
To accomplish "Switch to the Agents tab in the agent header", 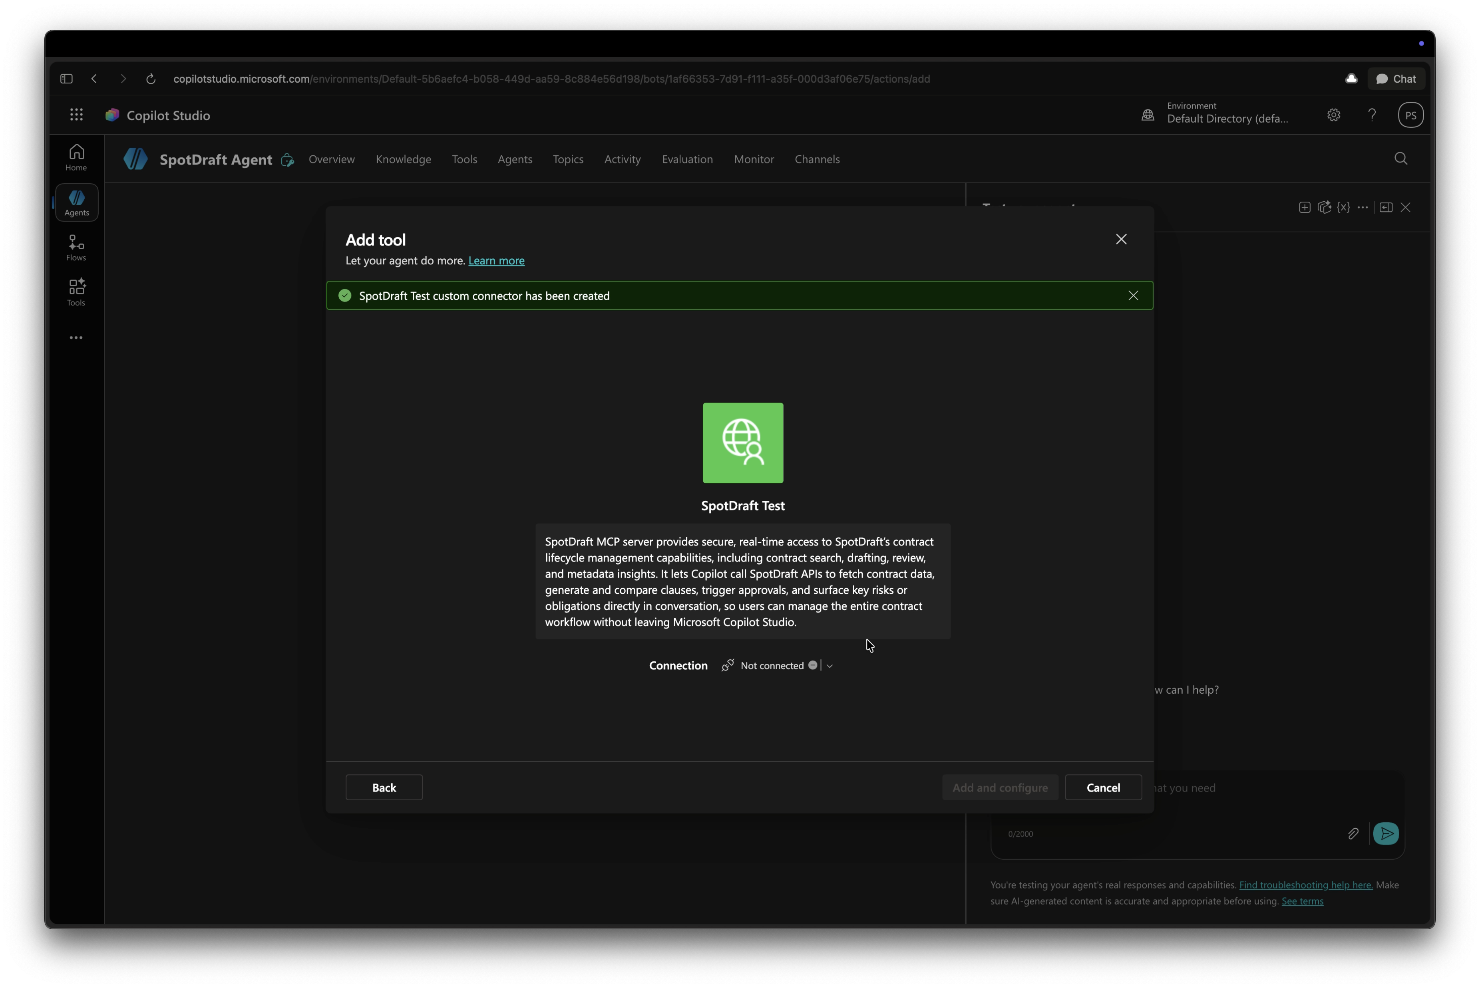I will pyautogui.click(x=515, y=159).
